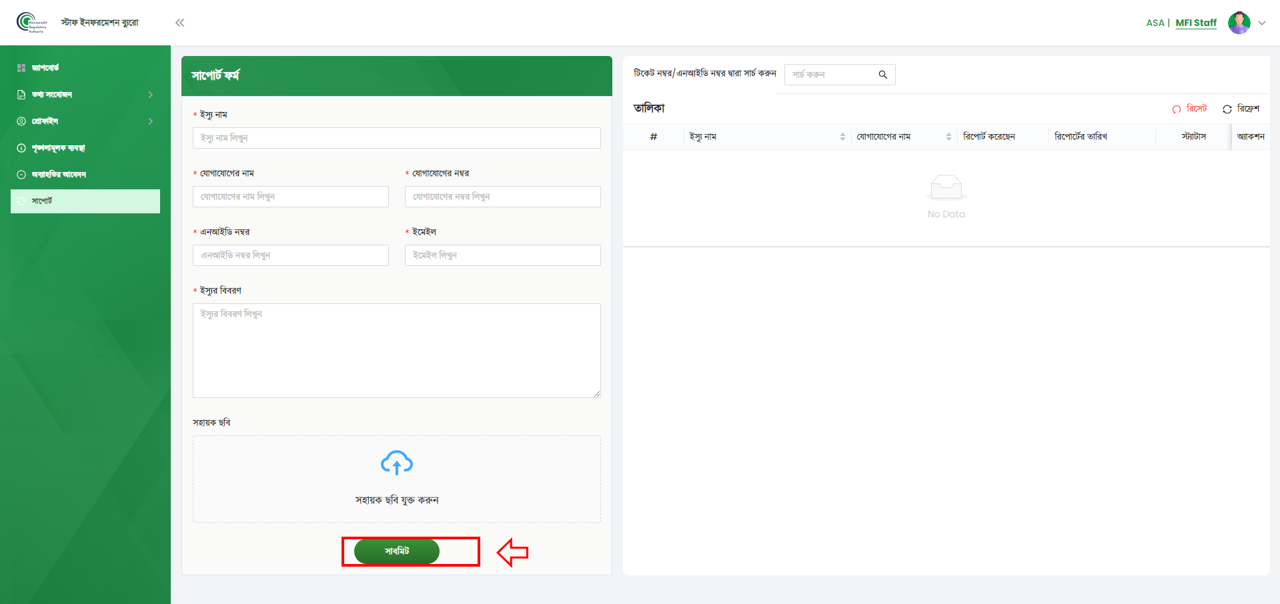Click the user avatar picture
Viewport: 1280px width, 604px height.
[x=1239, y=23]
